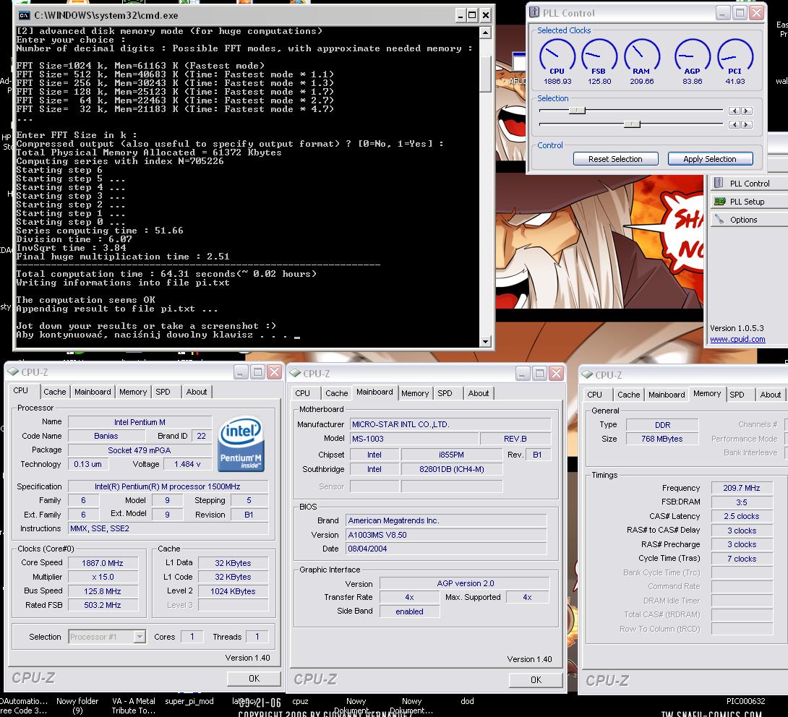788x717 pixels.
Task: Switch to CPU tab in Memory CPU-Z window
Action: (x=594, y=395)
